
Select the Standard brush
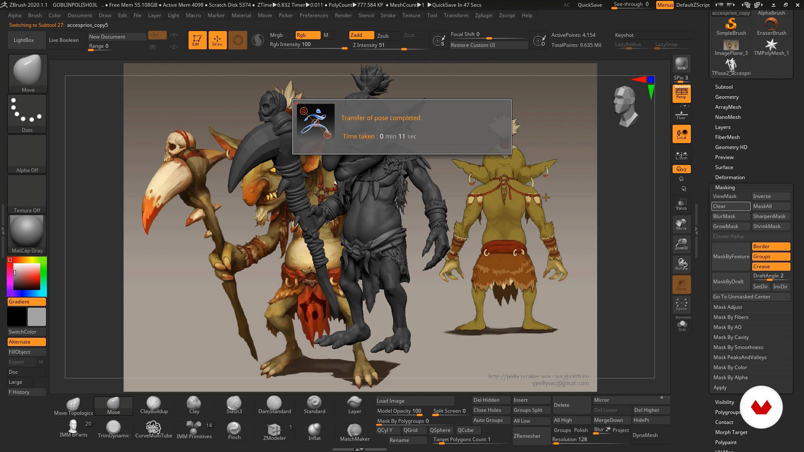click(x=314, y=405)
